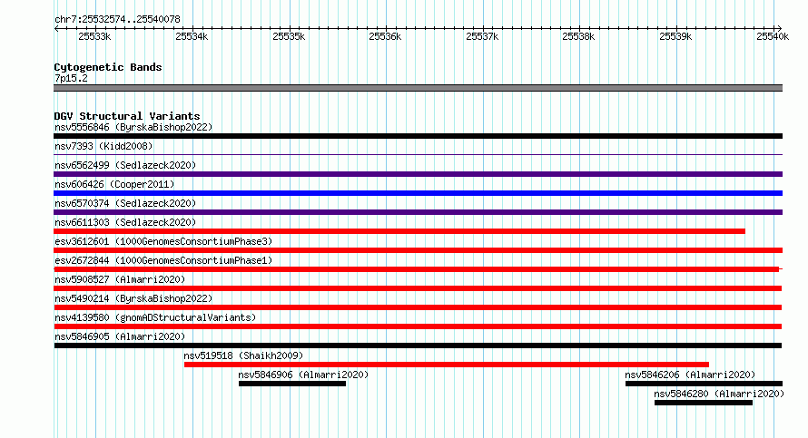
Task: Select the thin nsv7393 variant line
Action: [x=418, y=154]
